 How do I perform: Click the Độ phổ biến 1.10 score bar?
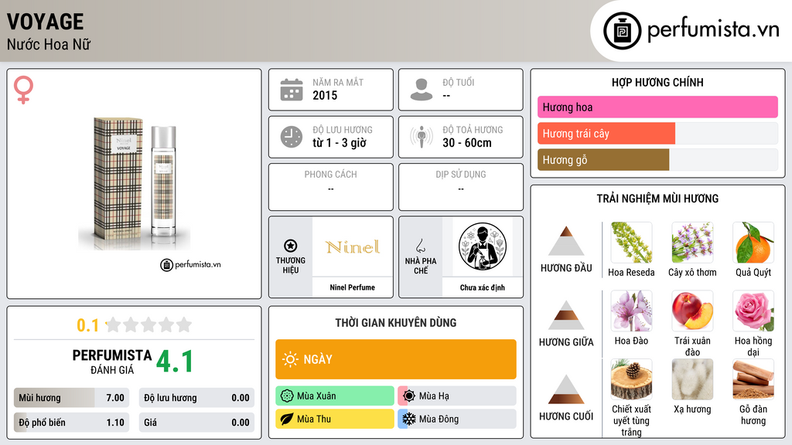point(71,423)
